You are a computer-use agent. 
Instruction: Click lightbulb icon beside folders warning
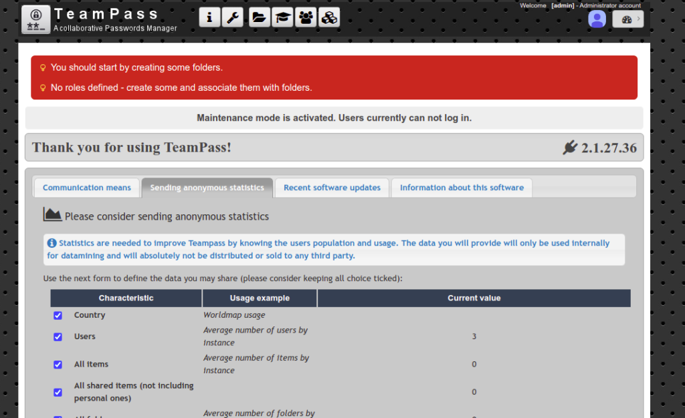pyautogui.click(x=43, y=67)
